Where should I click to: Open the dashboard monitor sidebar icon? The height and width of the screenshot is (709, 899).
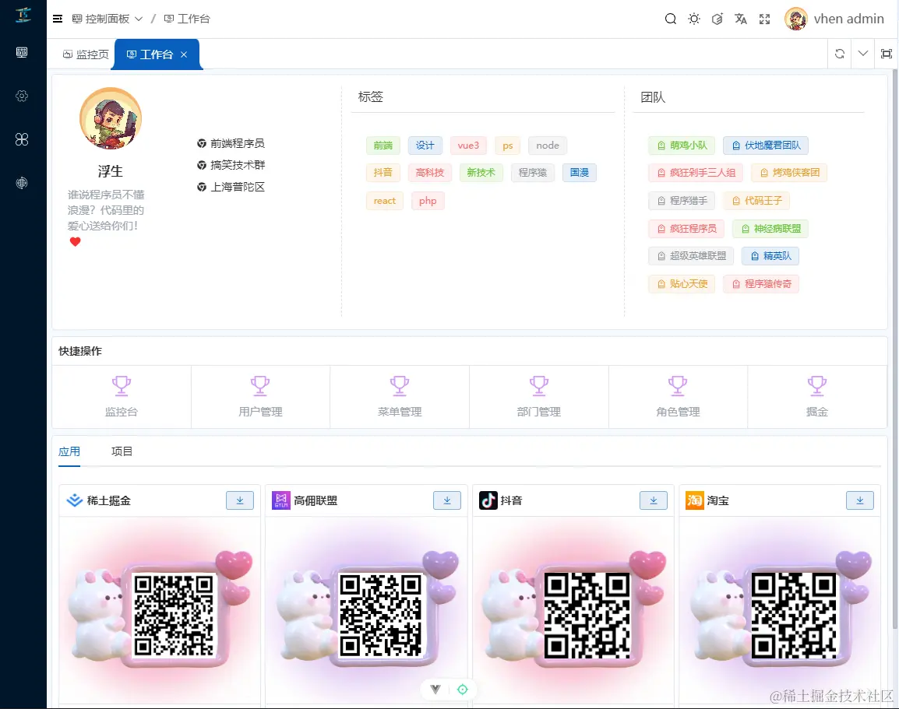coord(22,53)
